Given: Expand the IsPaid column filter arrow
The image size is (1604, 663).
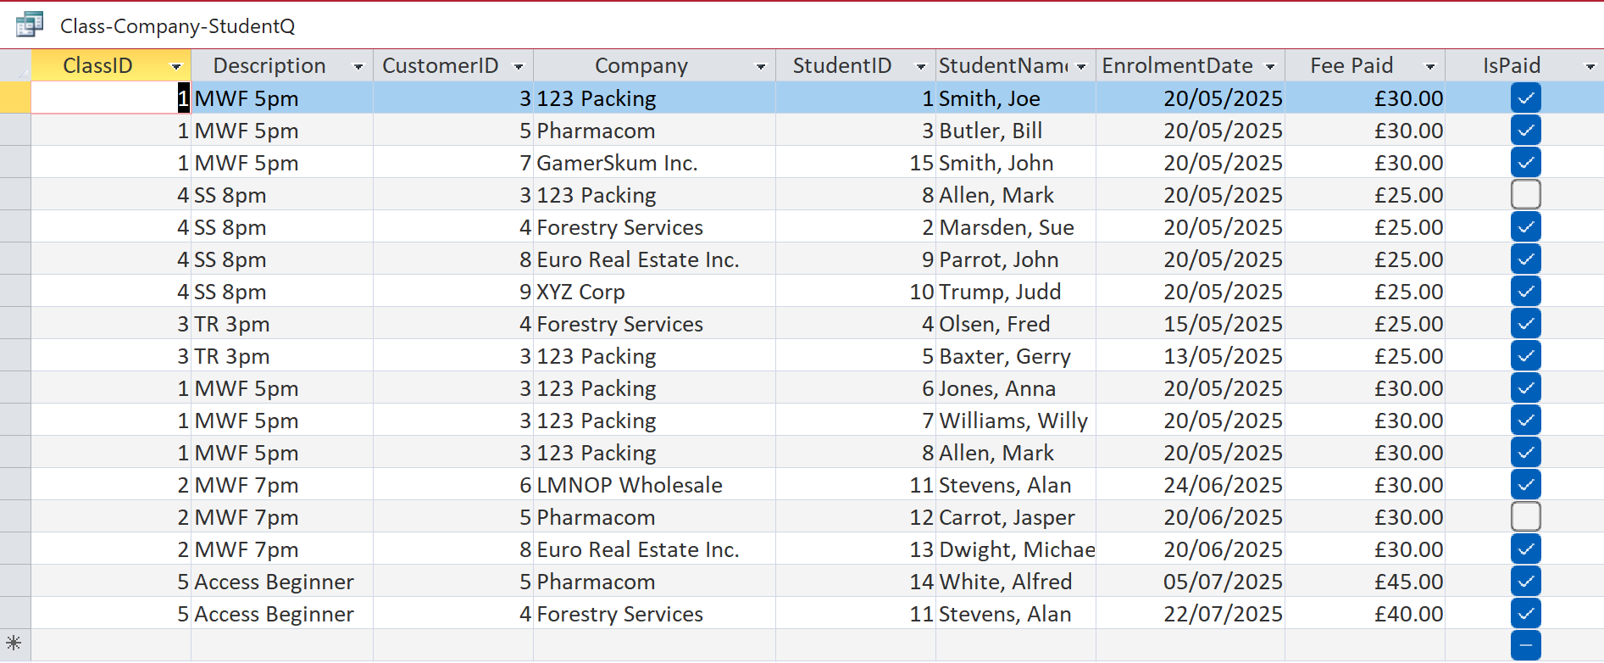Looking at the screenshot, I should click(1590, 66).
